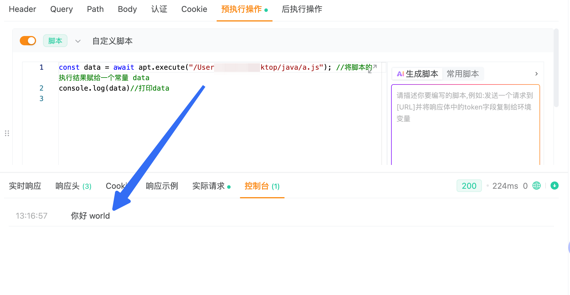Click the 脚本 type tag
This screenshot has height=295, width=570.
tap(55, 41)
